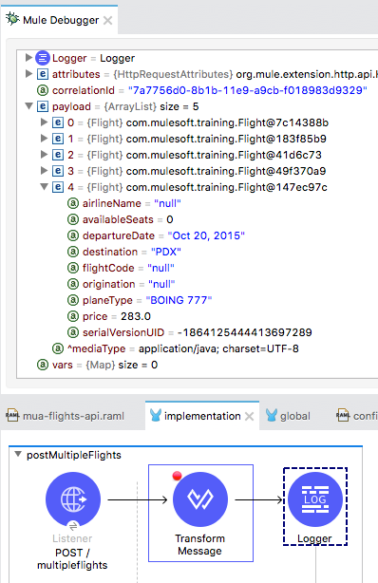Click the payload 'e' icon
The height and width of the screenshot is (583, 378).
(43, 106)
